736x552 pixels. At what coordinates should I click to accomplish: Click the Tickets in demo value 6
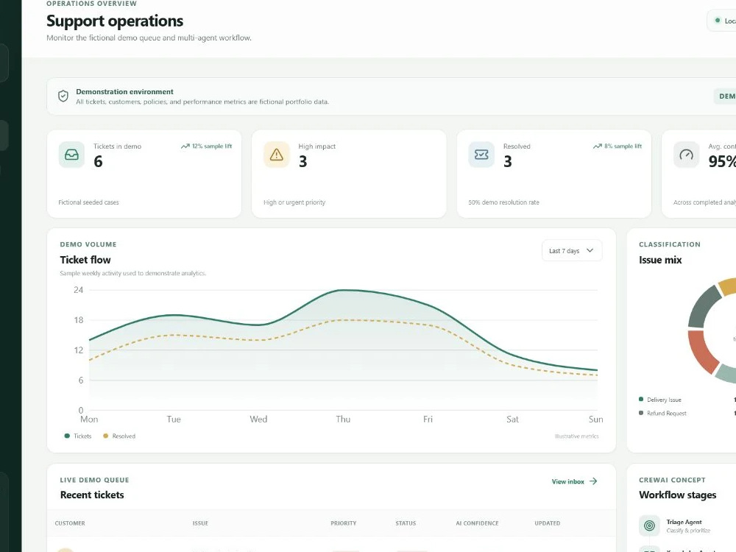[x=98, y=161]
